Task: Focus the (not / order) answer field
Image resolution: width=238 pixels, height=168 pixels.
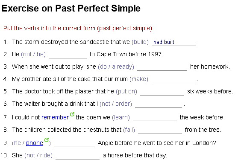Action: 159,104
